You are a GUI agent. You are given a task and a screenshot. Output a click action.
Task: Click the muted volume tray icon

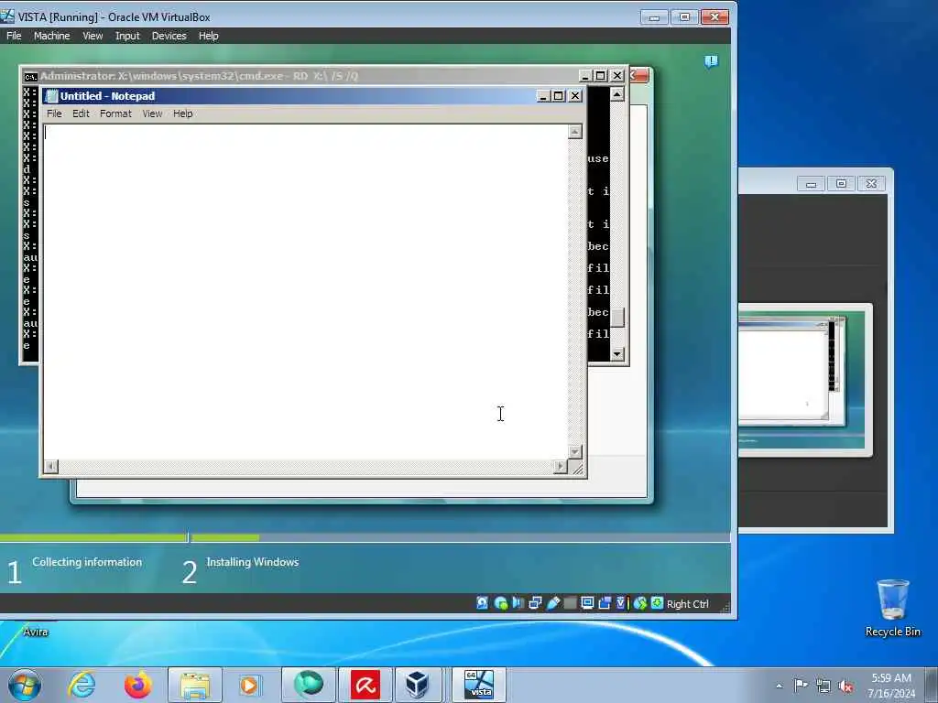tap(845, 686)
